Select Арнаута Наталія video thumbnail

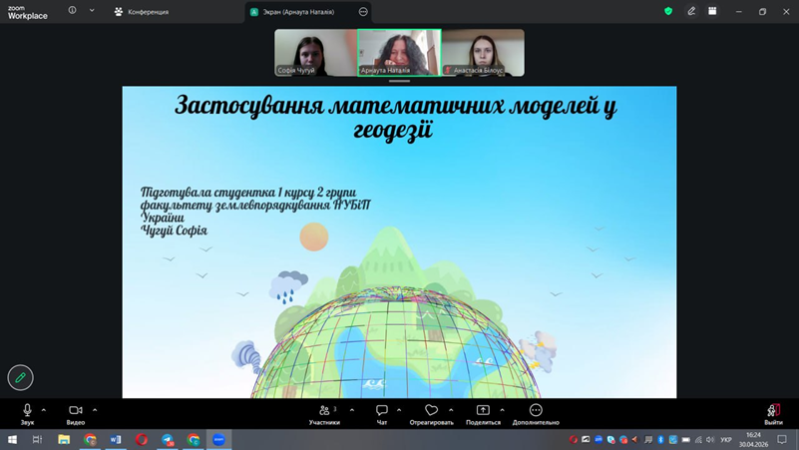tap(399, 53)
